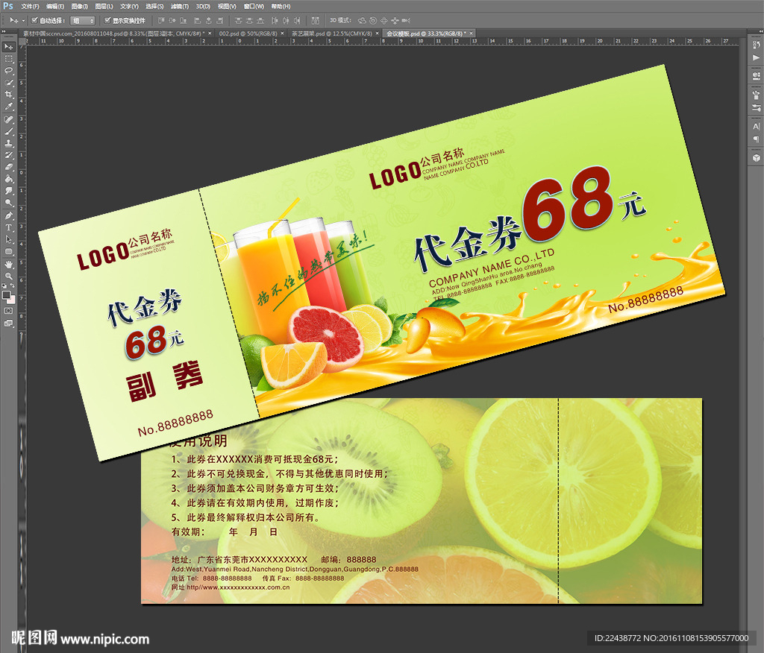
Task: Toggle Quick Mask mode
Action: coord(9,310)
